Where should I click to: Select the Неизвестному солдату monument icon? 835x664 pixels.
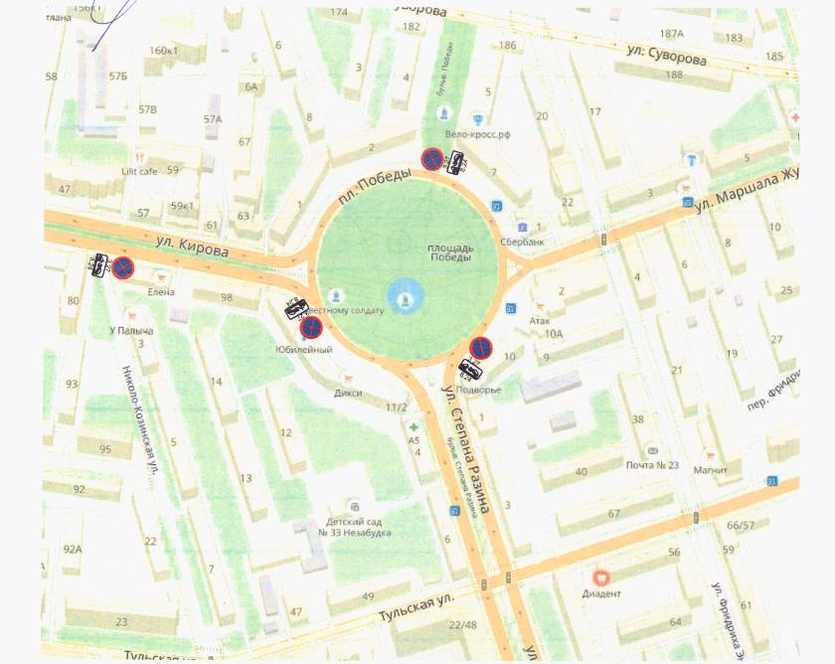coord(336,296)
